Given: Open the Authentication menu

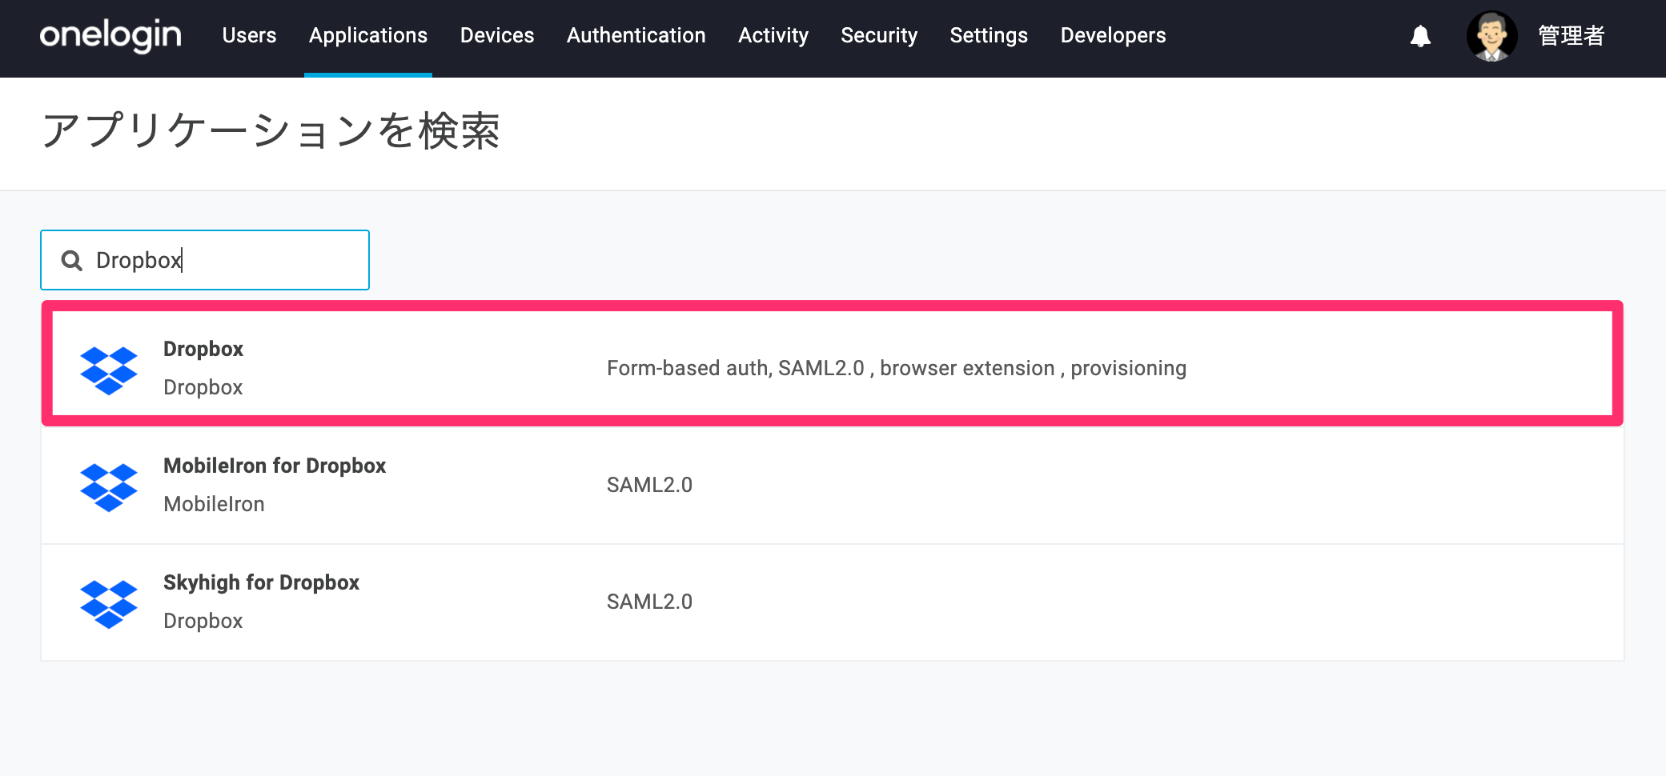Looking at the screenshot, I should (x=636, y=35).
